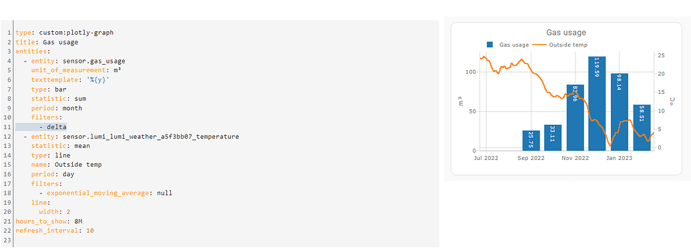
Task: Click the blue Gas usage legend swatch
Action: click(489, 45)
